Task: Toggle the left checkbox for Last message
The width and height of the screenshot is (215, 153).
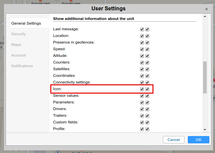Action: [x=142, y=29]
